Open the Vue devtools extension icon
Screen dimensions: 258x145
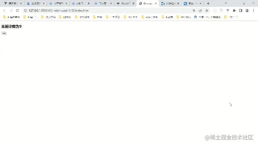click(x=228, y=10)
